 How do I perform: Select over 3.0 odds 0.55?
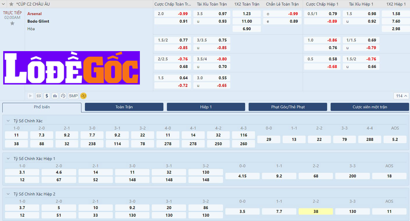click(212, 78)
